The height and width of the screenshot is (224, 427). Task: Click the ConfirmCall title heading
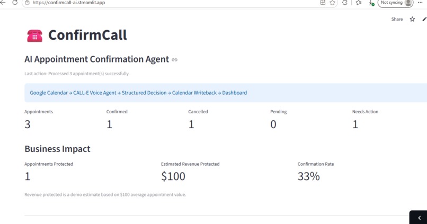87,35
